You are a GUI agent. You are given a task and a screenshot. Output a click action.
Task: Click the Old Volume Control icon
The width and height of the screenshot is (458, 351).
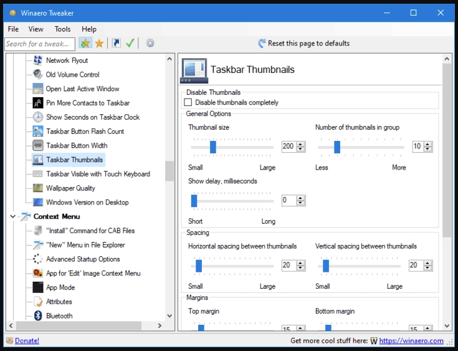(x=38, y=75)
